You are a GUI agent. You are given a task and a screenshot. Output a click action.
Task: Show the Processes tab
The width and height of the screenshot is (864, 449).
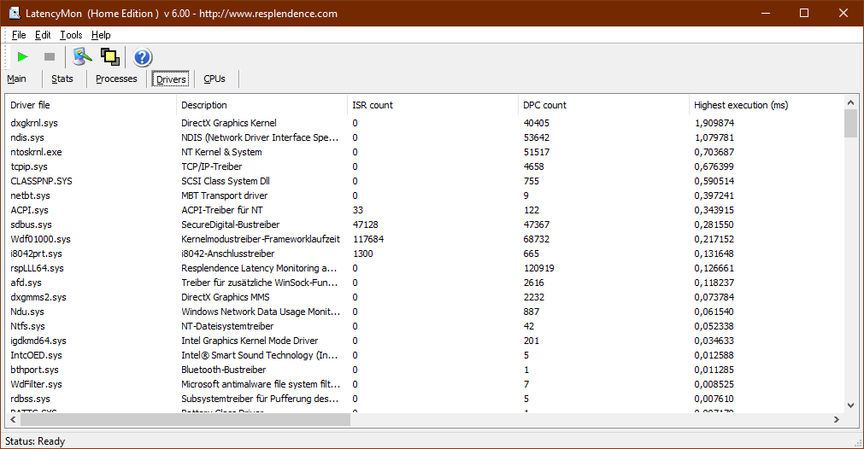pos(116,79)
